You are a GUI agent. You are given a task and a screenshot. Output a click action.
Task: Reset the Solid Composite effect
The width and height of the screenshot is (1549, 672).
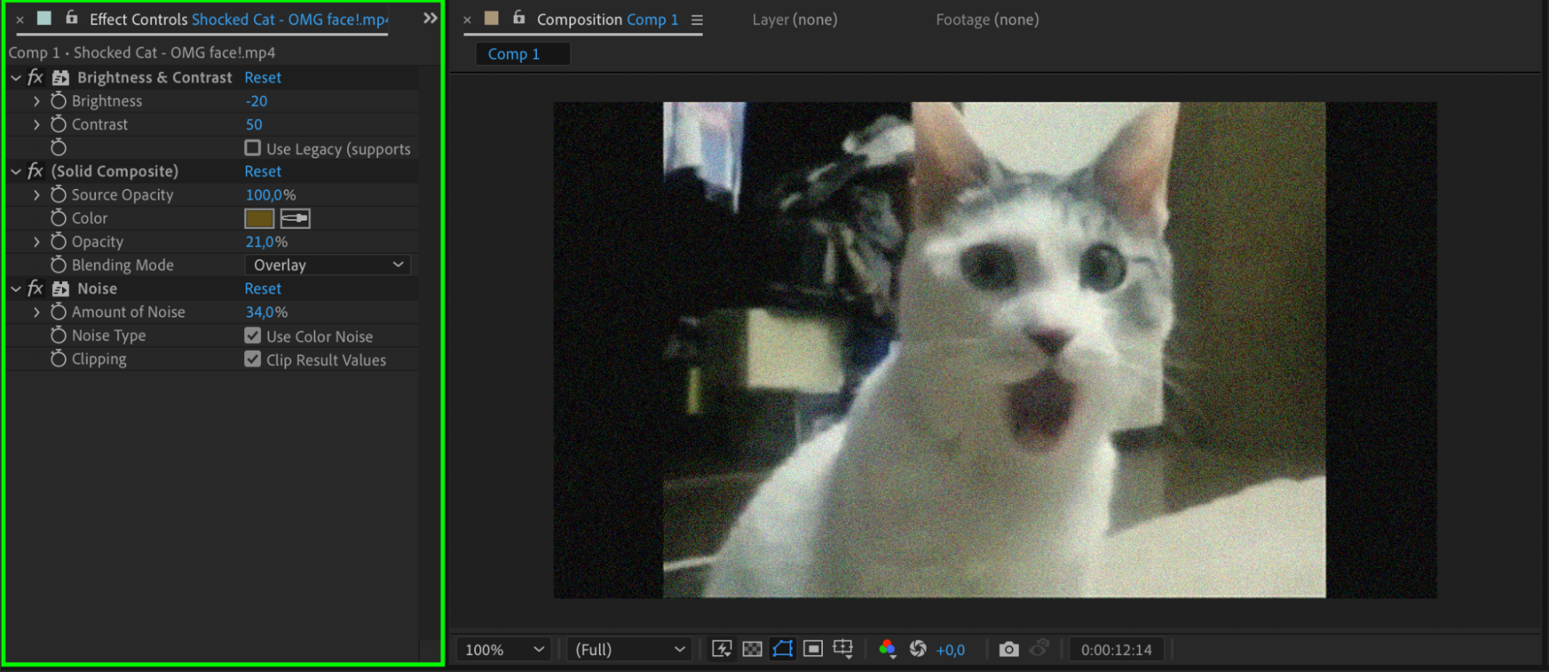[263, 171]
